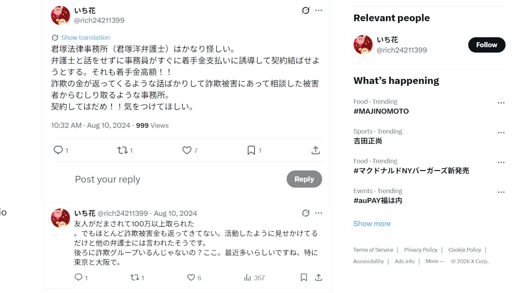Open more options for 吉田正尚 trend
The width and height of the screenshot is (521, 293).
pos(501,133)
